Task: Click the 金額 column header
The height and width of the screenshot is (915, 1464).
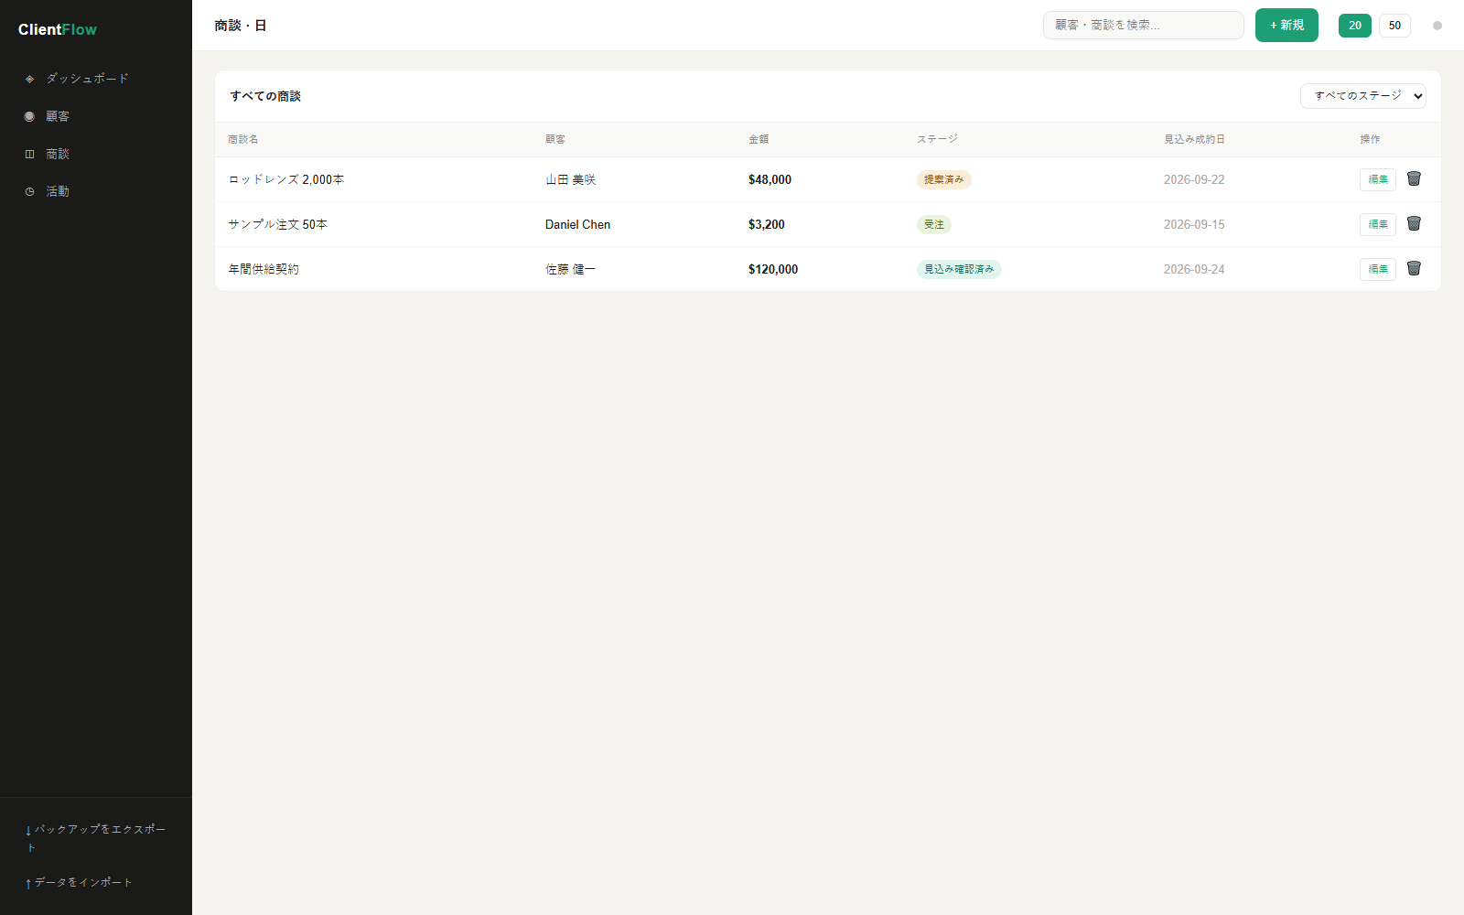Action: coord(759,139)
